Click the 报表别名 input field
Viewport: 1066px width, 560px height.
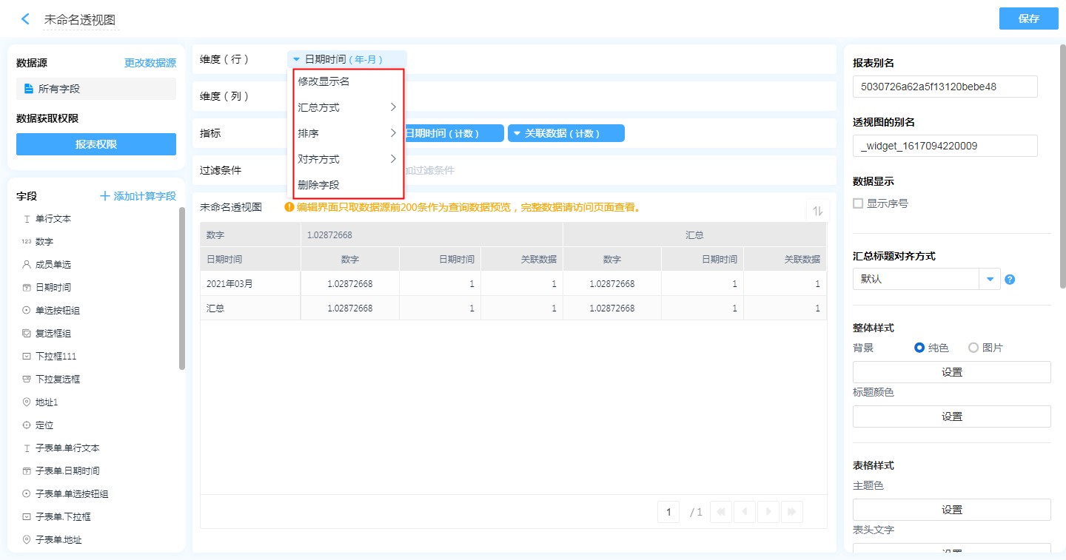945,87
